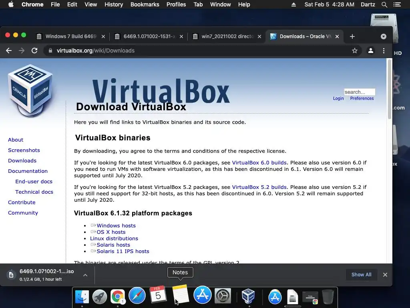The height and width of the screenshot is (308, 410).
Task: Open Finder from the dock
Action: coord(82,297)
